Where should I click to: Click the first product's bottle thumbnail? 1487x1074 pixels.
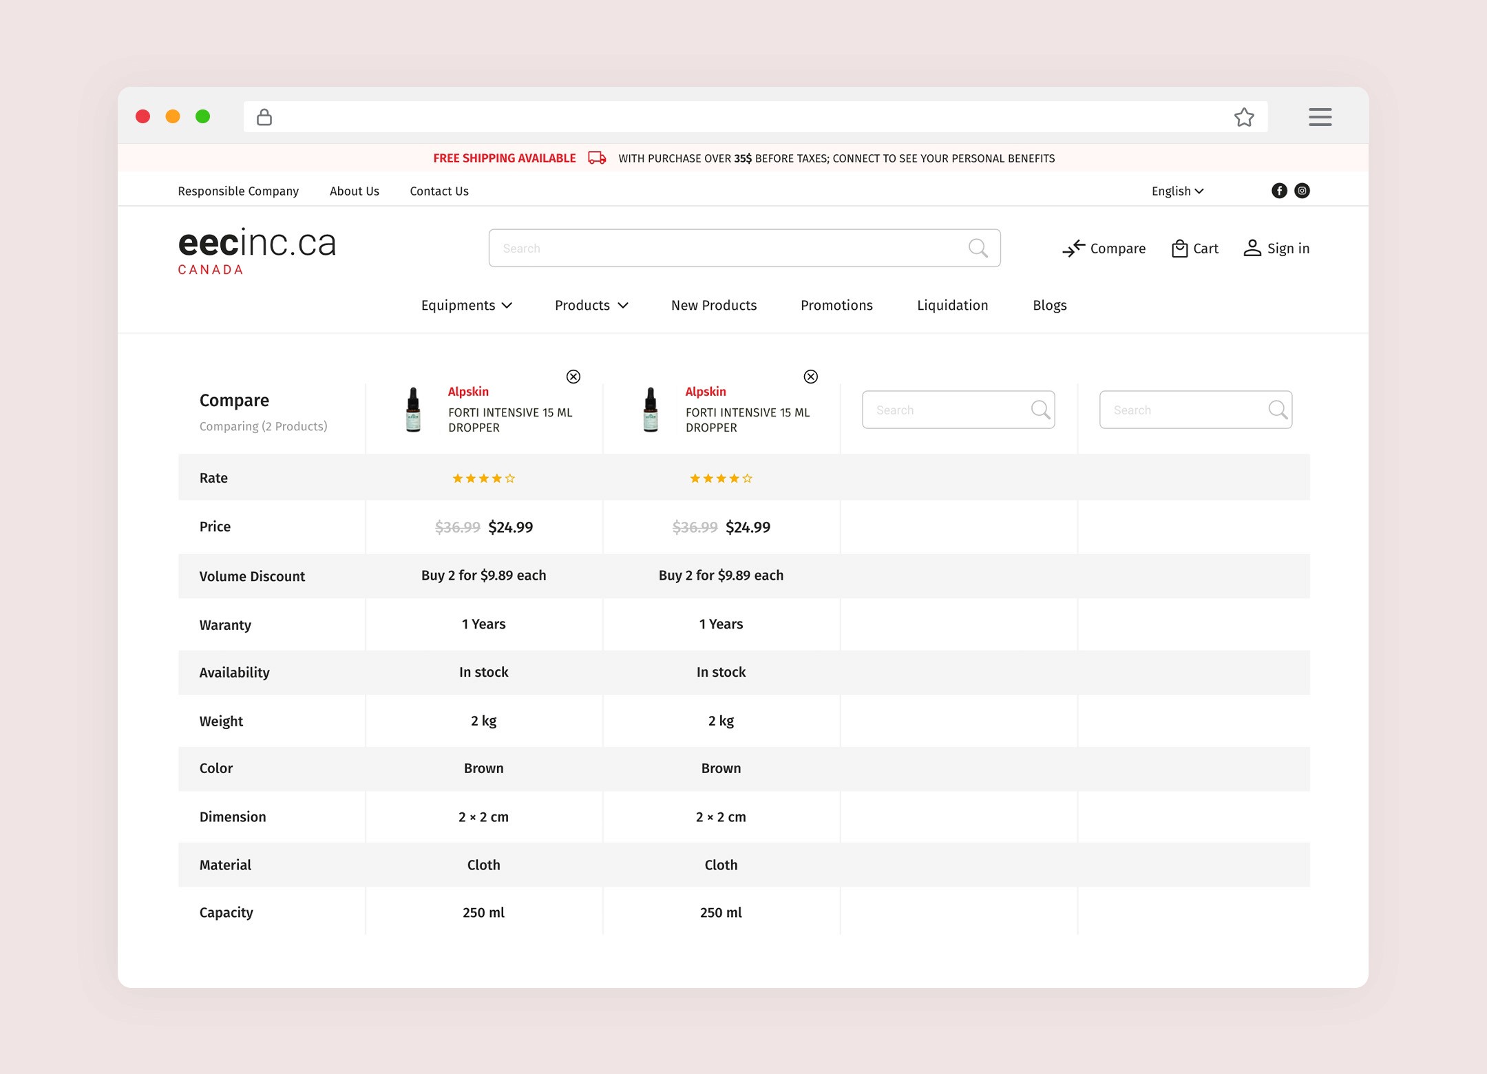[413, 410]
